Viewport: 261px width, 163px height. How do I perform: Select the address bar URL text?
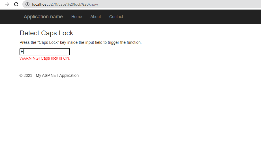click(x=65, y=4)
